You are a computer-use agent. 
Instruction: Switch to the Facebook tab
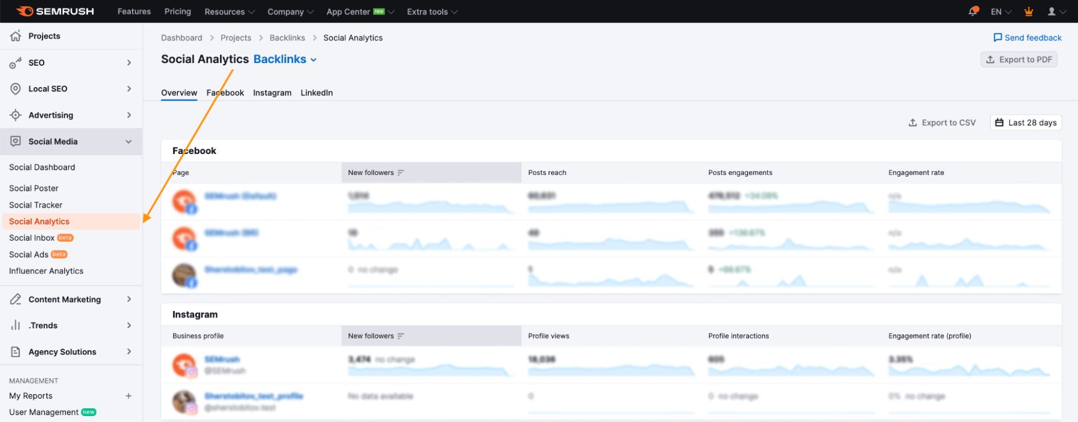pos(225,93)
